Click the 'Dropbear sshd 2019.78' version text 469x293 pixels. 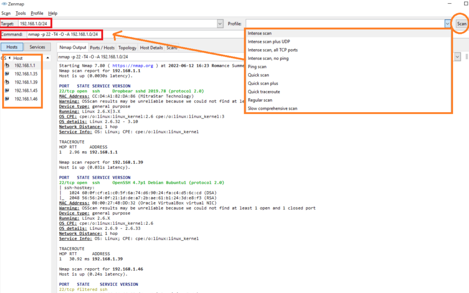click(139, 91)
